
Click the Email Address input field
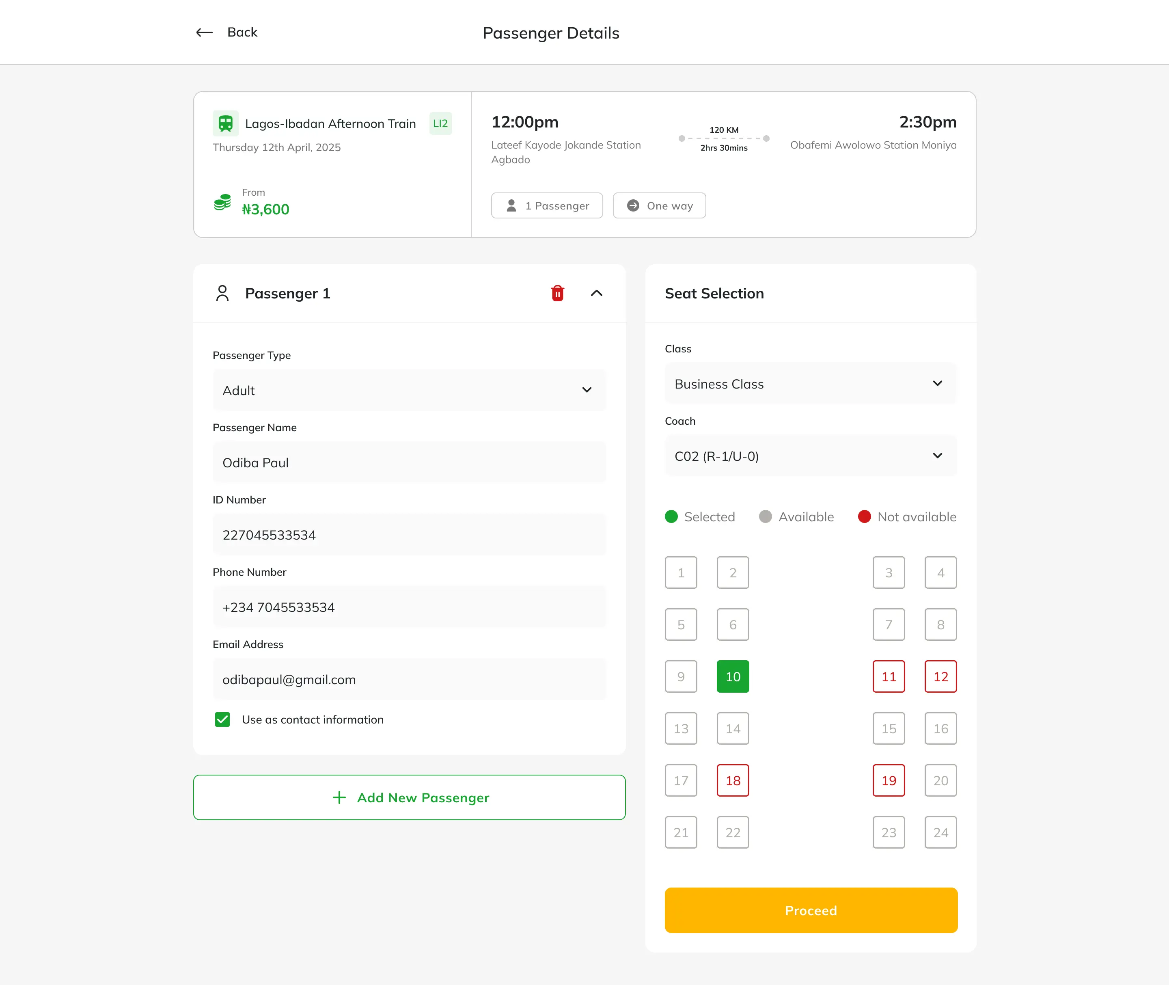pos(409,680)
